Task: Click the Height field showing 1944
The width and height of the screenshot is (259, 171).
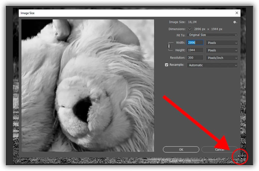Action: tap(194, 50)
